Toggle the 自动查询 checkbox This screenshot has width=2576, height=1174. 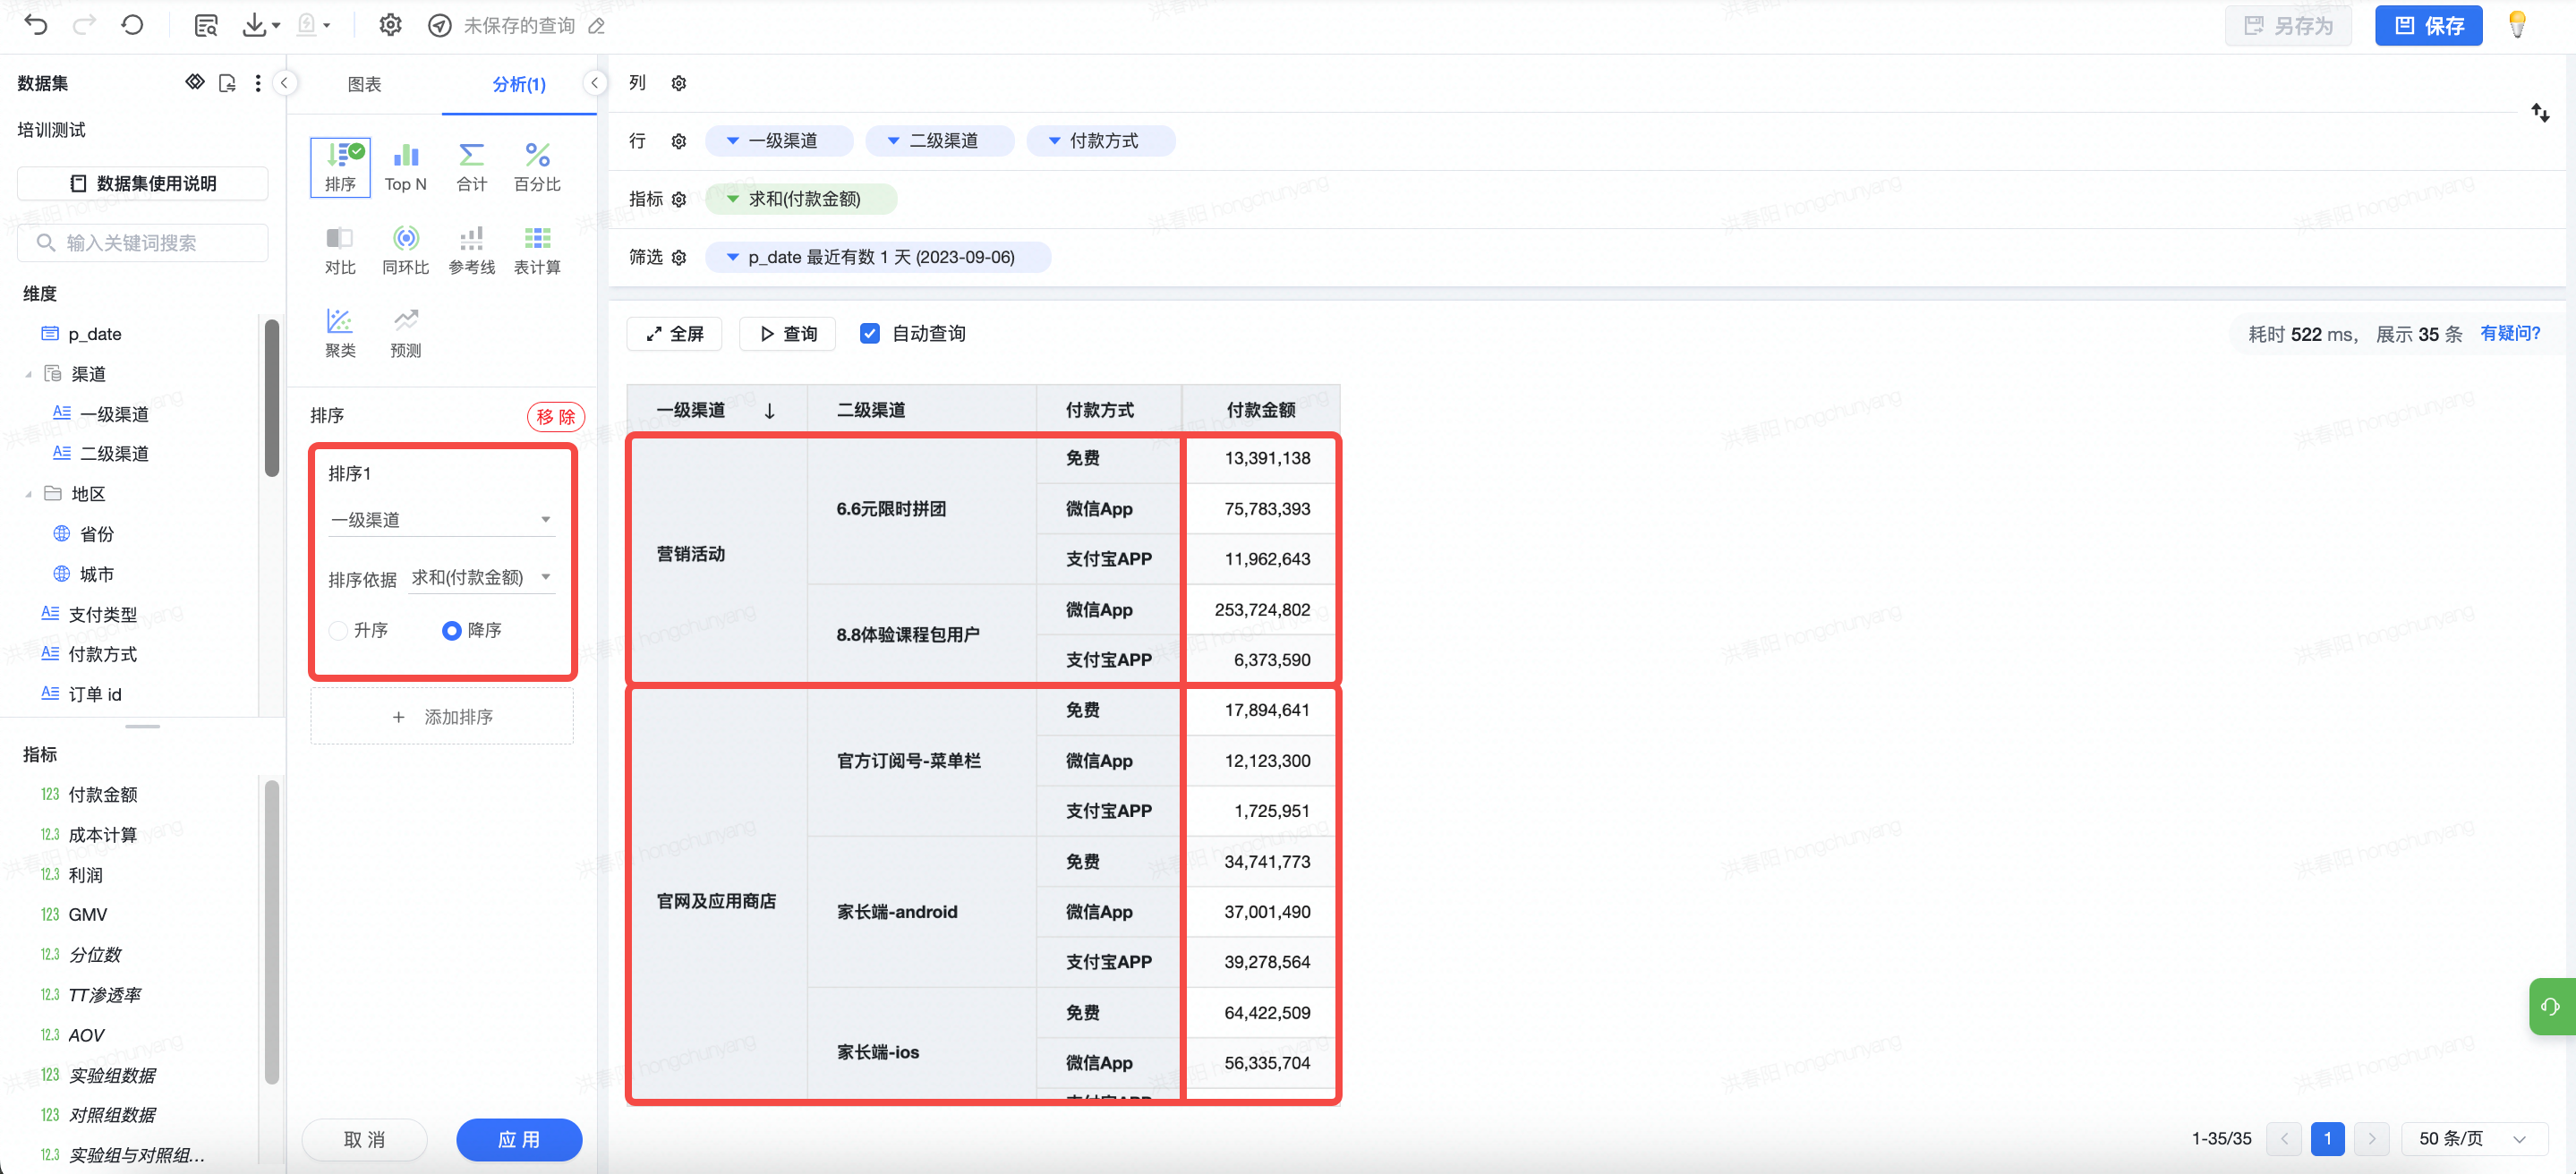click(870, 333)
